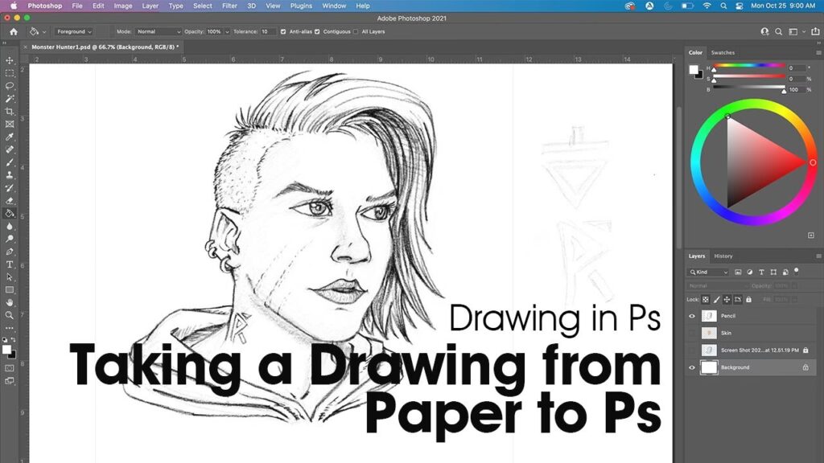Switch to the Swatches tab

723,52
